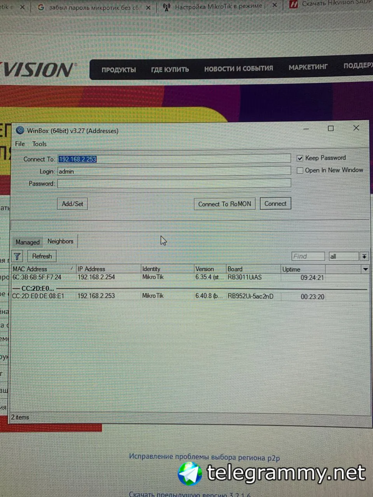Click version 6.35.4 cell
This screenshot has width=373, height=497.
(x=209, y=277)
